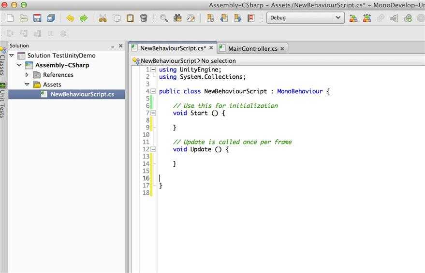This screenshot has height=273, width=425.
Task: Click the No selection breadcrumb
Action: [219, 61]
